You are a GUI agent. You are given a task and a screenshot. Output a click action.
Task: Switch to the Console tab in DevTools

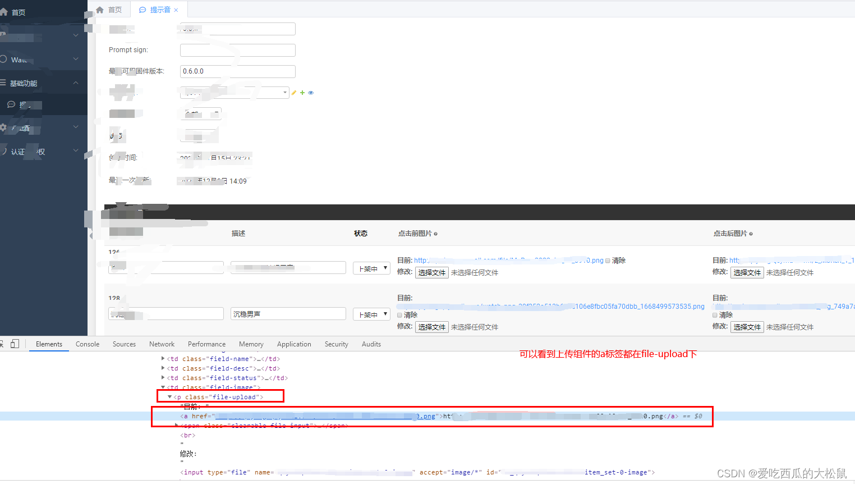tap(88, 344)
